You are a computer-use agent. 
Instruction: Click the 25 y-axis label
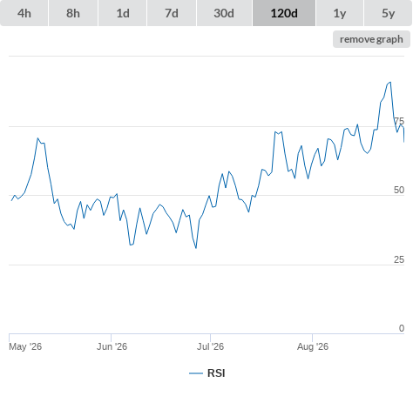pyautogui.click(x=399, y=259)
